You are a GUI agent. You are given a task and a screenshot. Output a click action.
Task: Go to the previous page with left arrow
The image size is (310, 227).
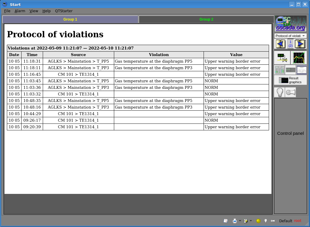coord(280,44)
